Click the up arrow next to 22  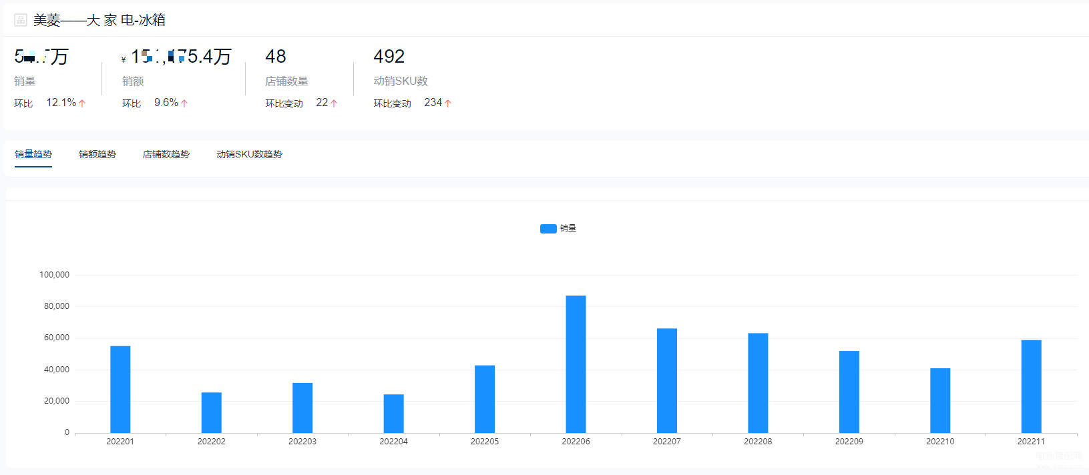coord(334,103)
